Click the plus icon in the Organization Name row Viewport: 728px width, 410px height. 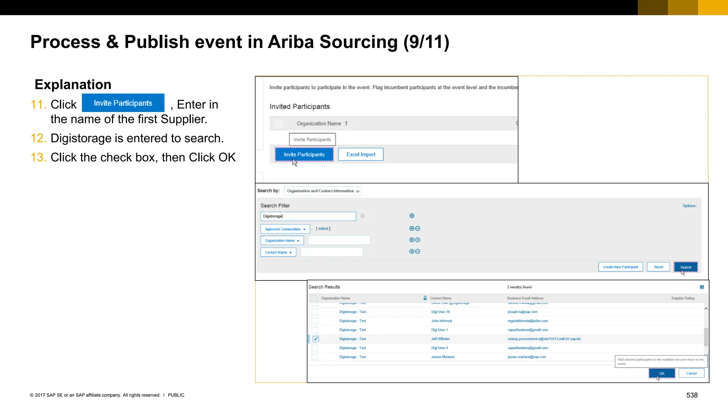pyautogui.click(x=412, y=240)
